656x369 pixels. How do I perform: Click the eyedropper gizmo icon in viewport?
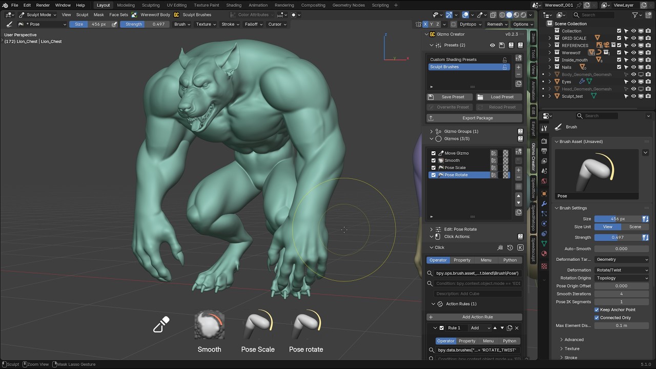(x=161, y=324)
